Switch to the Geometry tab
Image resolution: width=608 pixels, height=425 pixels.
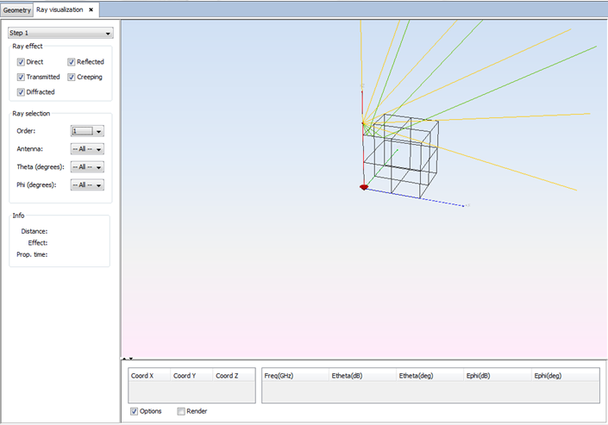(16, 9)
